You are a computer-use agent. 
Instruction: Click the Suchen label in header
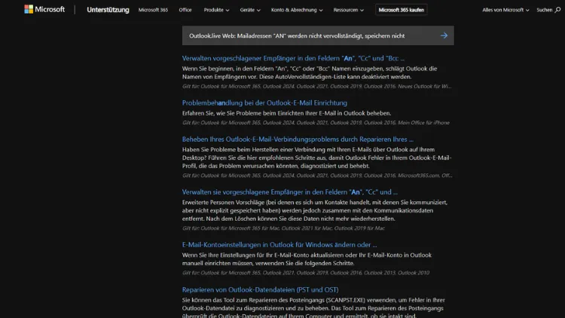(x=544, y=10)
